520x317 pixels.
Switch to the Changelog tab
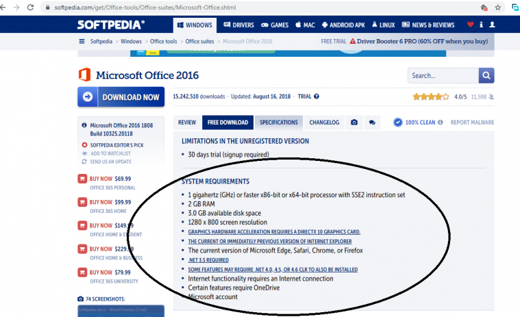point(324,123)
